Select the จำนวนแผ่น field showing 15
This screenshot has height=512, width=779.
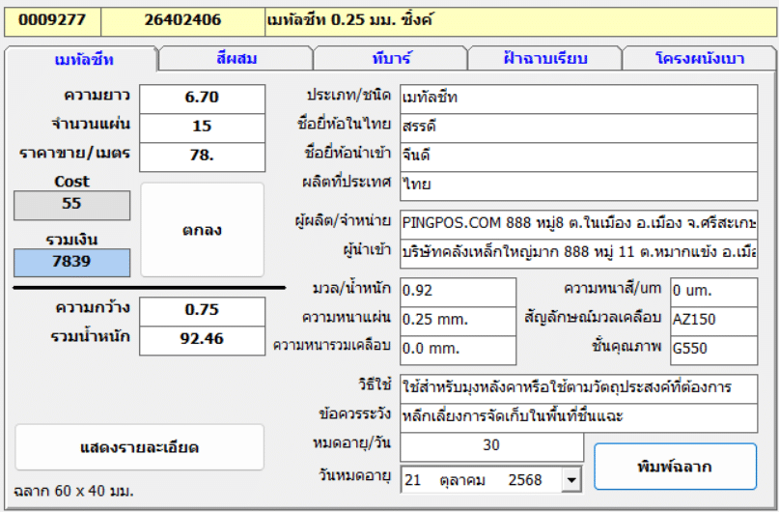click(x=202, y=126)
